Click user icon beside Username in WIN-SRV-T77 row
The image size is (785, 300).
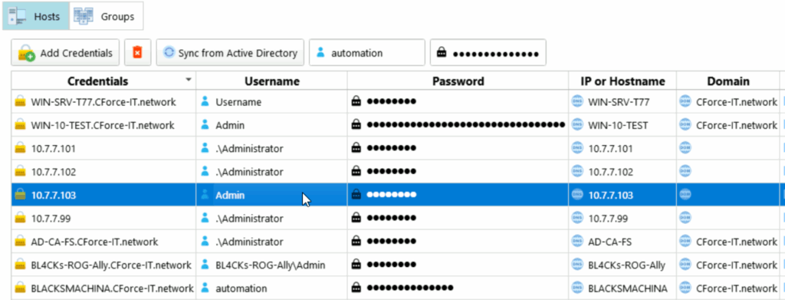[x=205, y=102]
